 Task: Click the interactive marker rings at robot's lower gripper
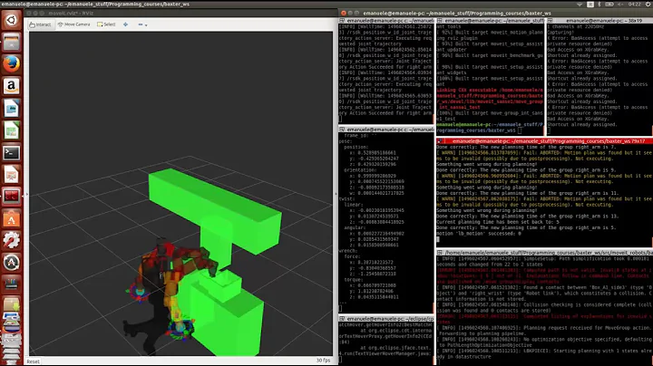coord(181,329)
